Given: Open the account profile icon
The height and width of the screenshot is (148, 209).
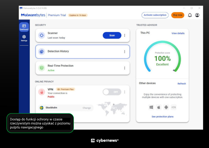Looking at the screenshot, I should (197, 15).
